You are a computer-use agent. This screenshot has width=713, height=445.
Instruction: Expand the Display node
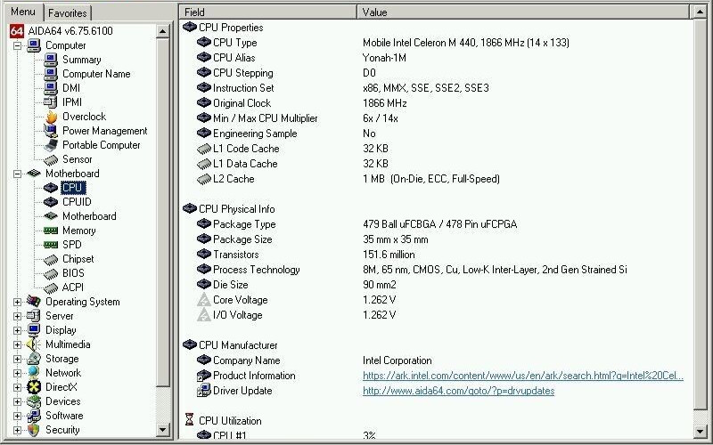(17, 330)
